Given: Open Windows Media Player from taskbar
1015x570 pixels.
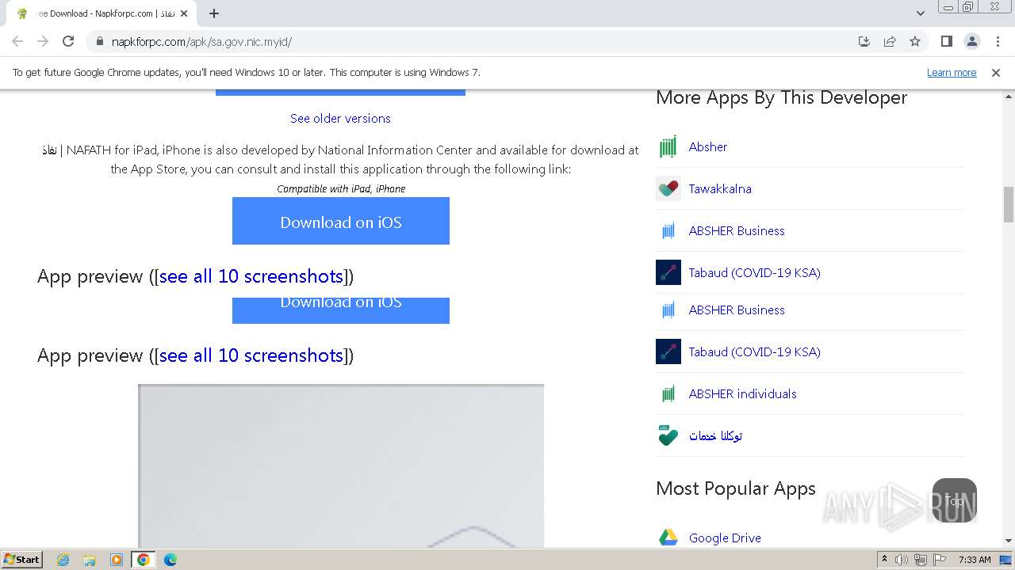Looking at the screenshot, I should click(117, 560).
